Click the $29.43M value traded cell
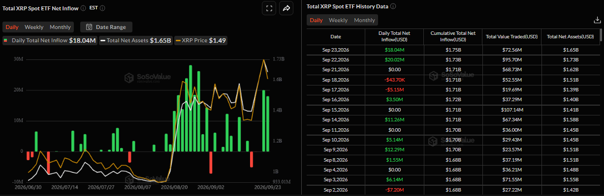The width and height of the screenshot is (604, 196). (511, 140)
